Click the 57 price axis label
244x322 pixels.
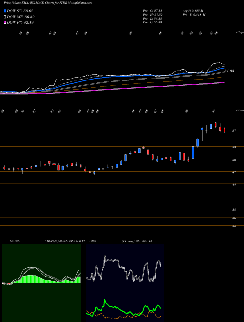coord(234,131)
